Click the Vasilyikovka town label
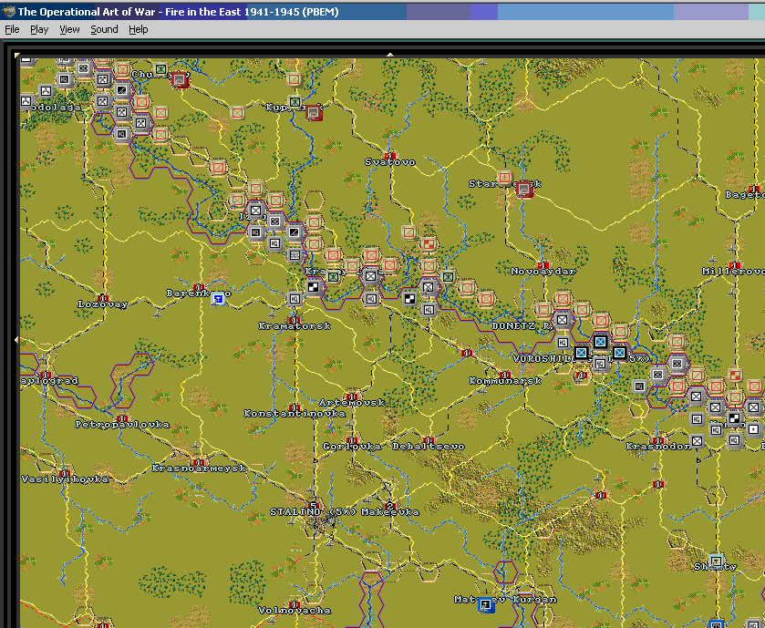The image size is (765, 628). point(65,479)
